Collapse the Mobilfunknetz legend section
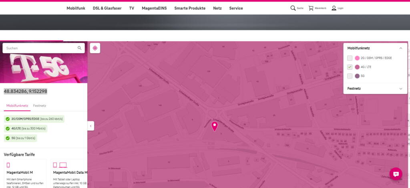This screenshot has width=410, height=188. coord(400,48)
